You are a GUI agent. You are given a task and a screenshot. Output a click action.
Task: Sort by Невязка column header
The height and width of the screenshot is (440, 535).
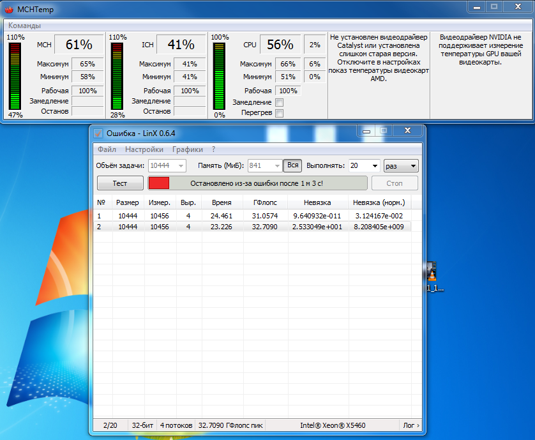317,202
